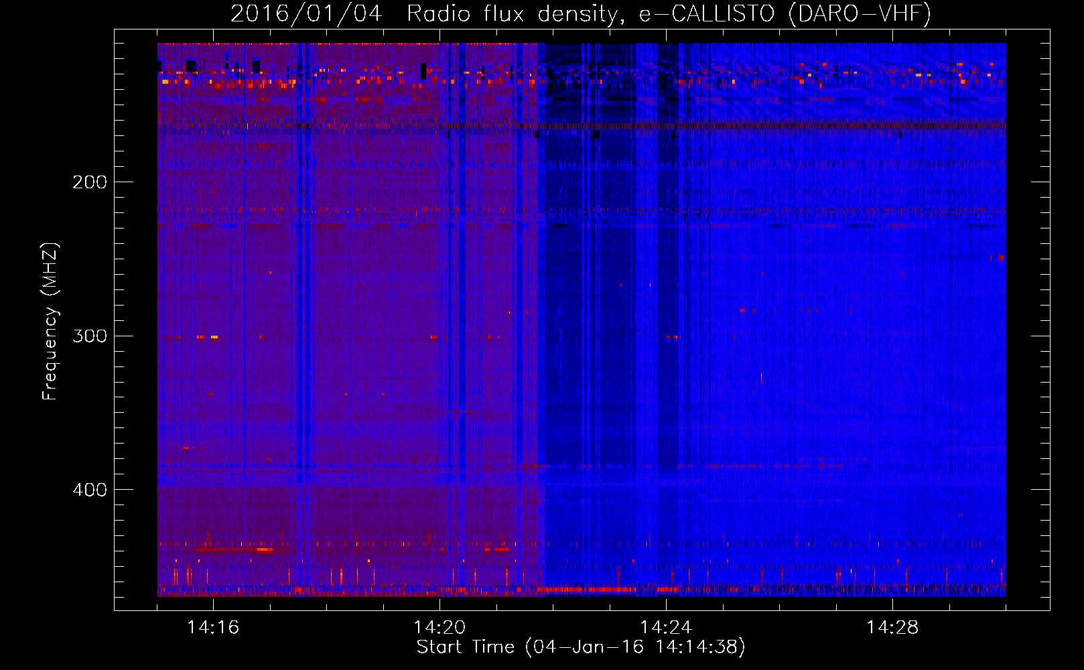Select the e-CALLISTO text in the title

706,13
